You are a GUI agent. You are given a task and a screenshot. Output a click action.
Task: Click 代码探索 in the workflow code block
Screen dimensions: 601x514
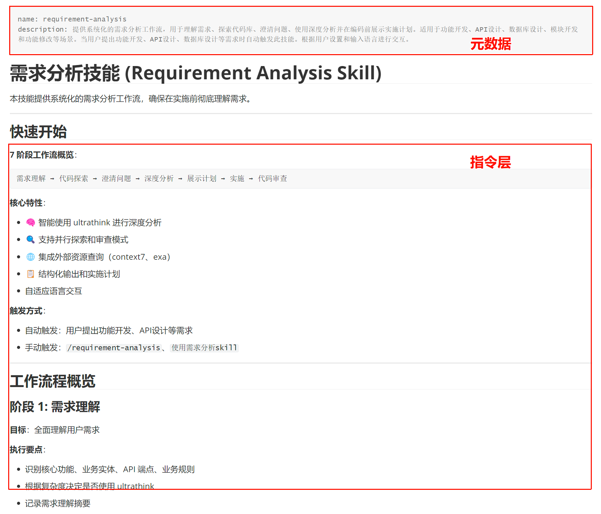point(74,179)
